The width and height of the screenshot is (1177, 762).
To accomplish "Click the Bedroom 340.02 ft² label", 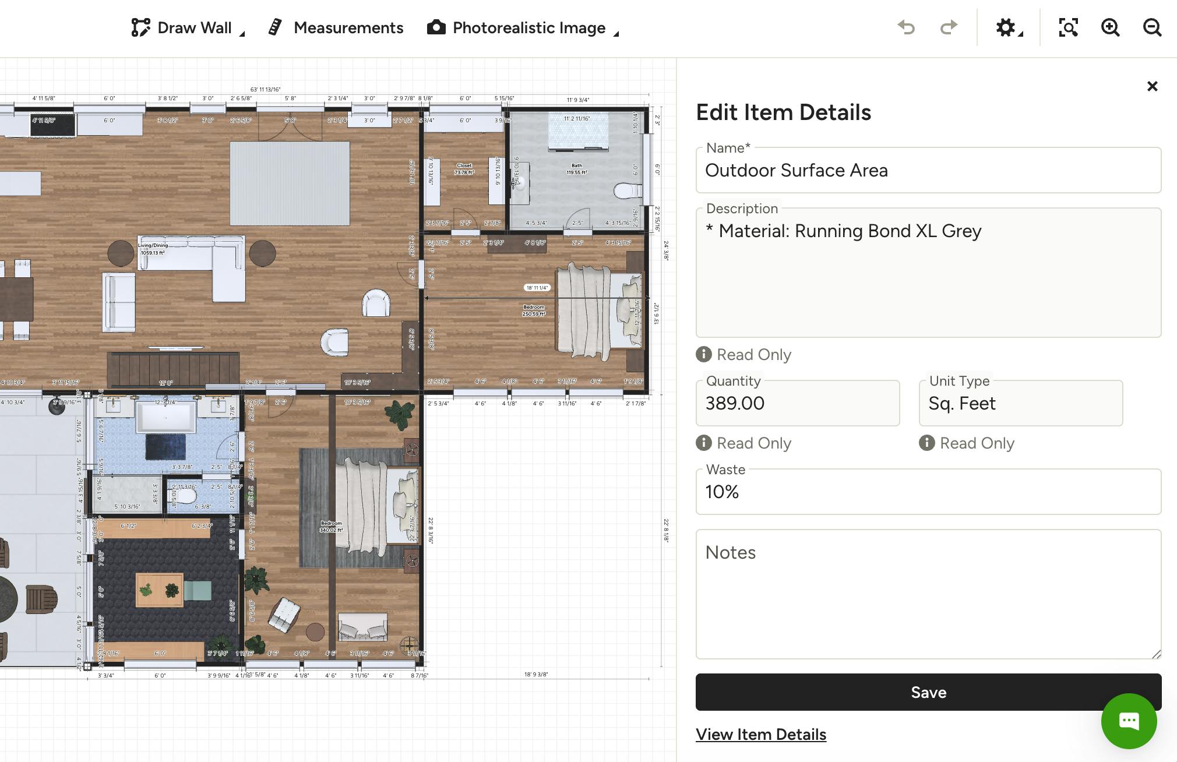I will tap(331, 527).
